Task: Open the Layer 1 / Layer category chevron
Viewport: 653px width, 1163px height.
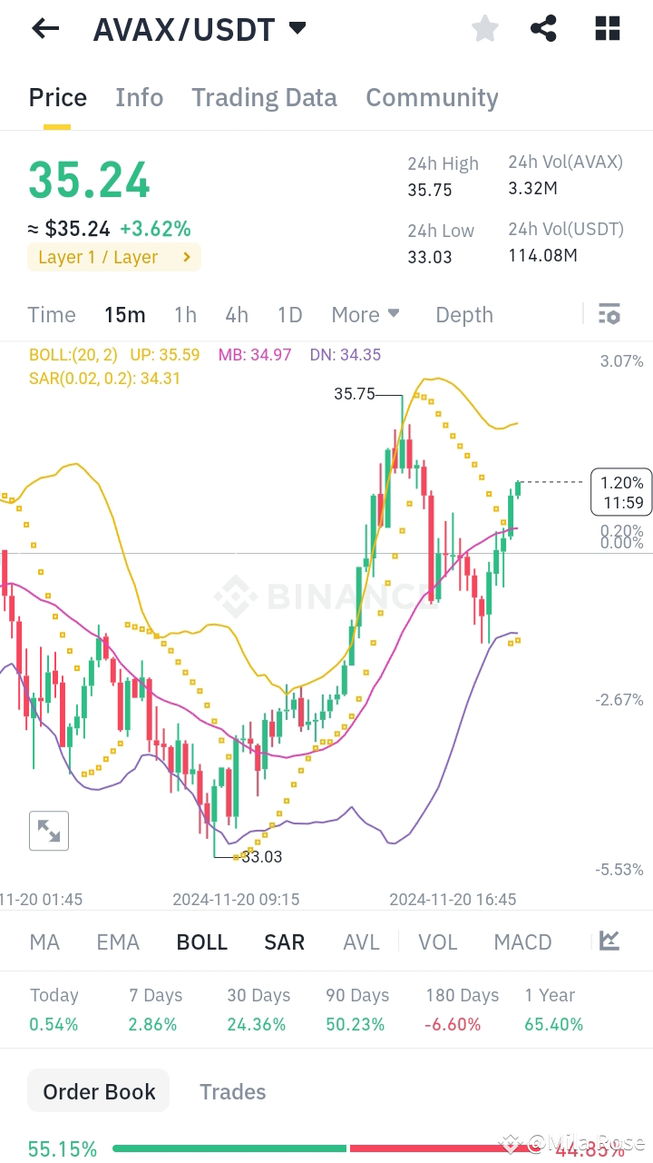Action: 188,257
